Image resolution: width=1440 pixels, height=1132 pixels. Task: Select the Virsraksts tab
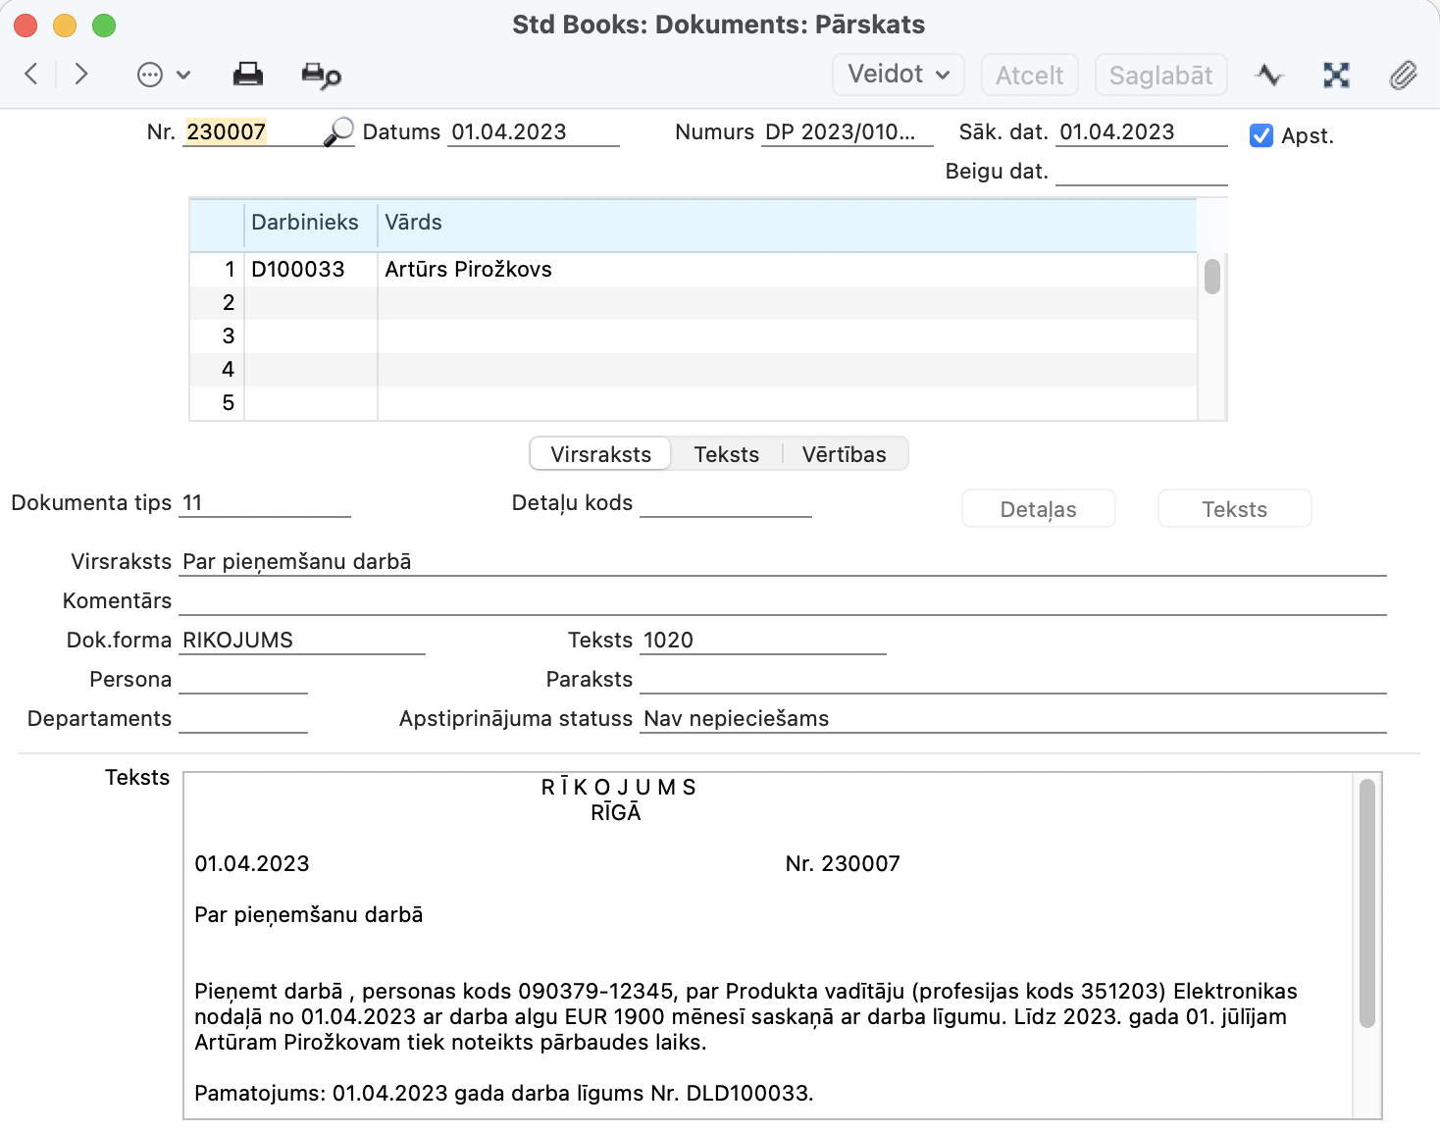point(600,454)
